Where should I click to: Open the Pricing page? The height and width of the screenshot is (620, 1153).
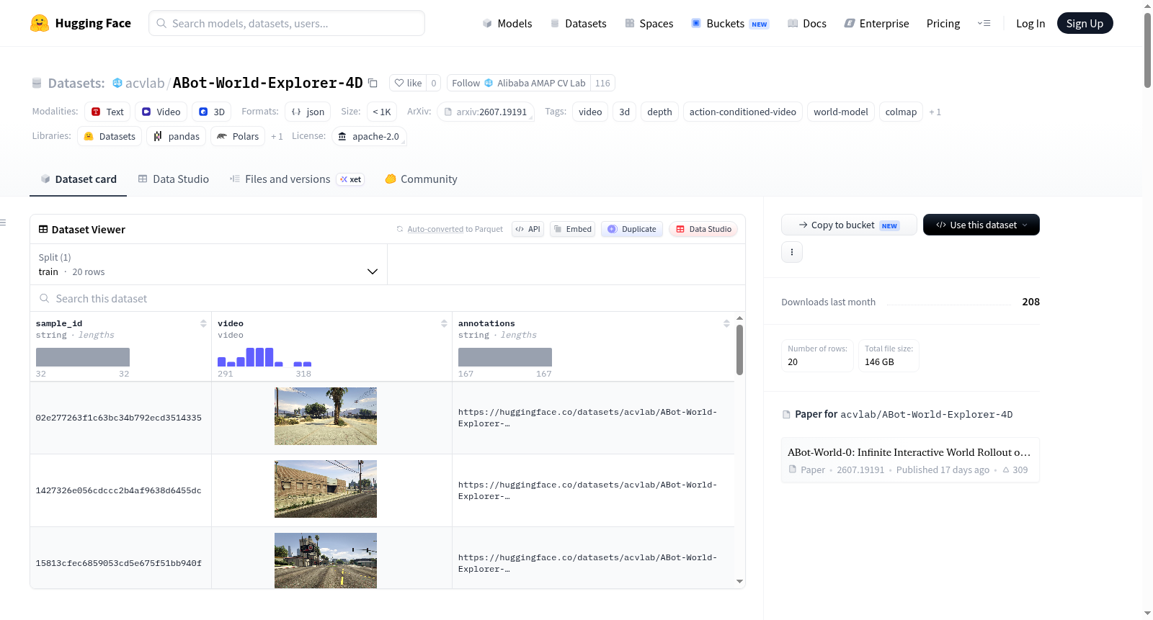click(943, 23)
